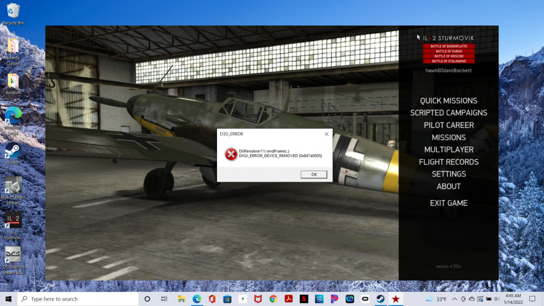This screenshot has height=306, width=544.
Task: Open the Amazon taskbar icon
Action: [243, 299]
